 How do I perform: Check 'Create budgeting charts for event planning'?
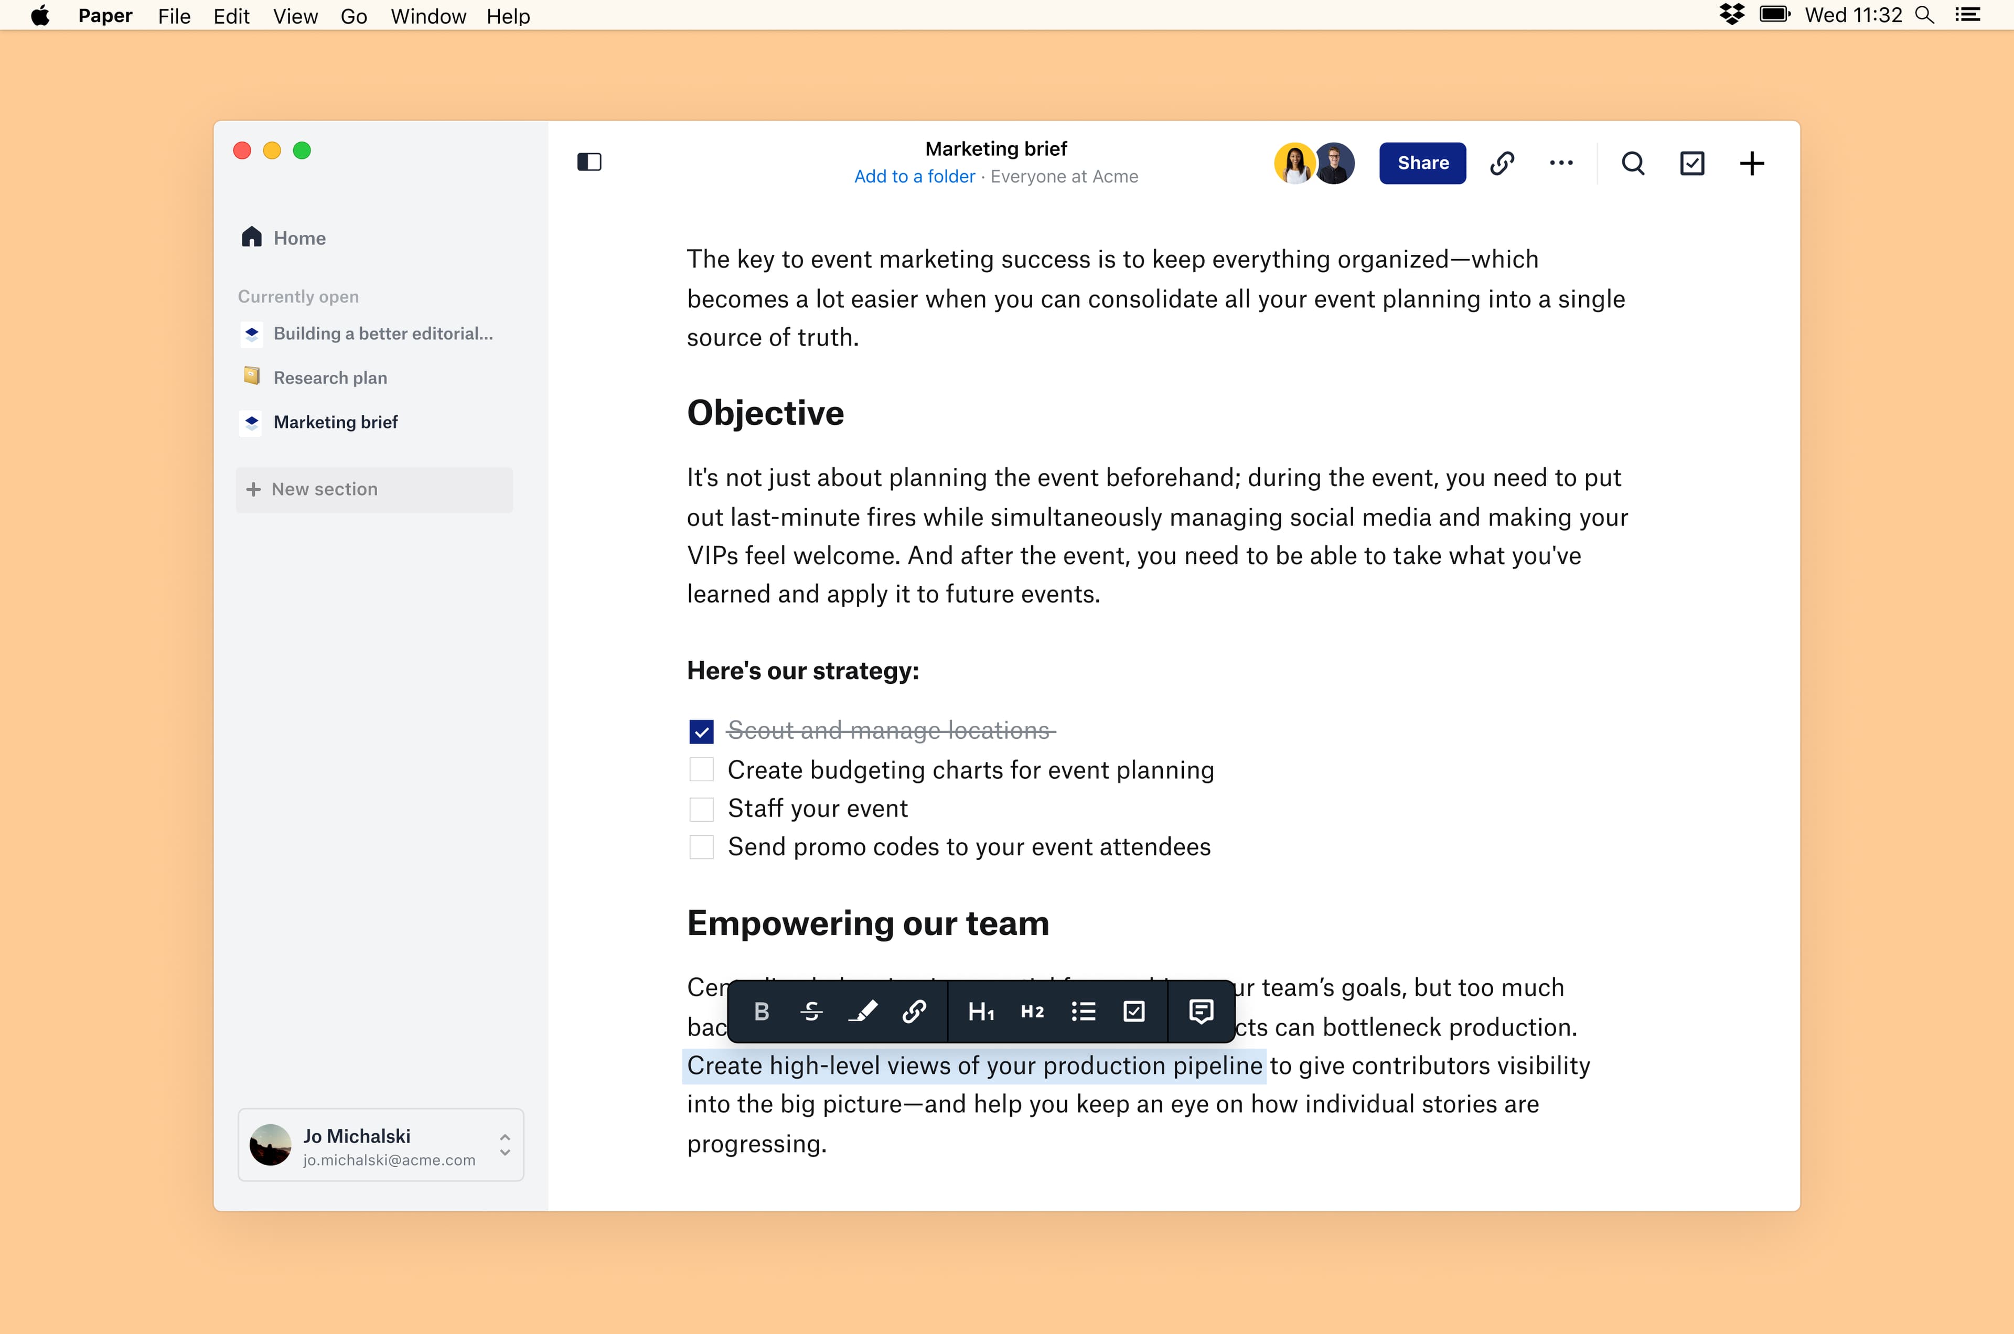click(701, 769)
